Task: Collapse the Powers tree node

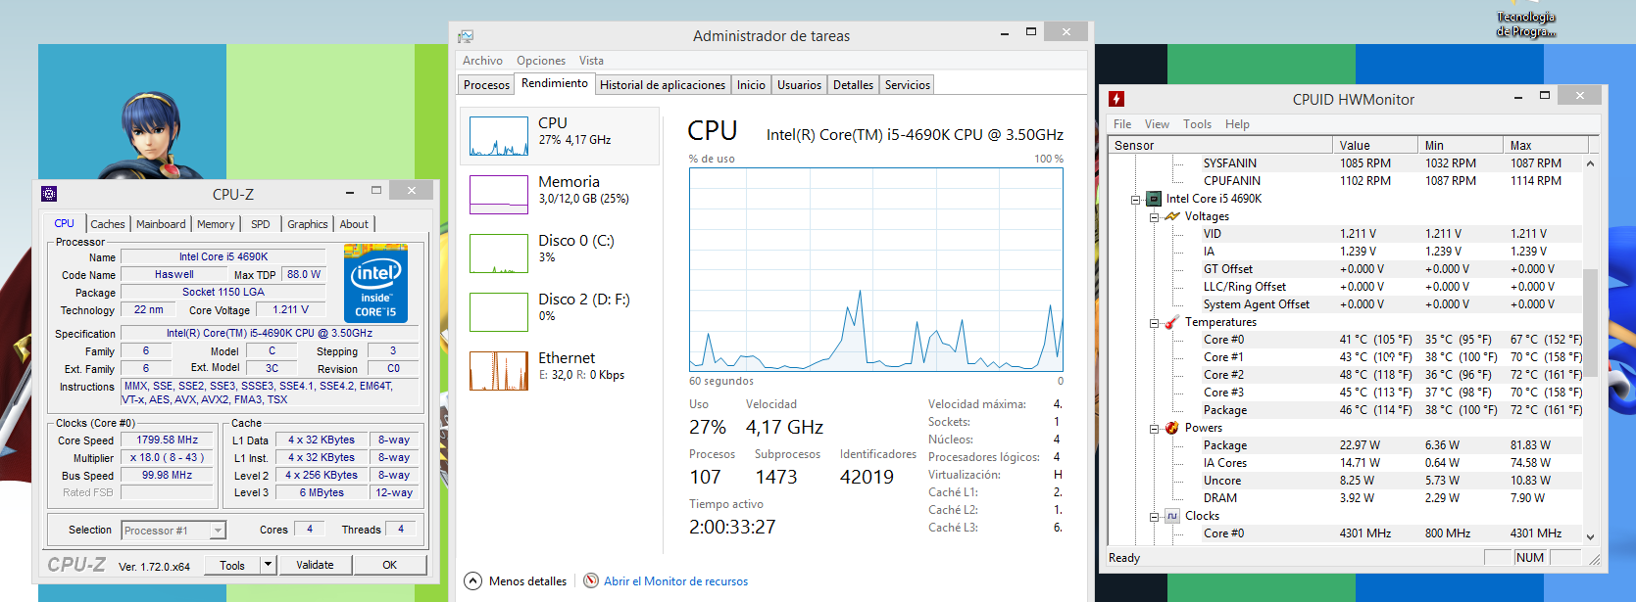Action: pyautogui.click(x=1155, y=429)
